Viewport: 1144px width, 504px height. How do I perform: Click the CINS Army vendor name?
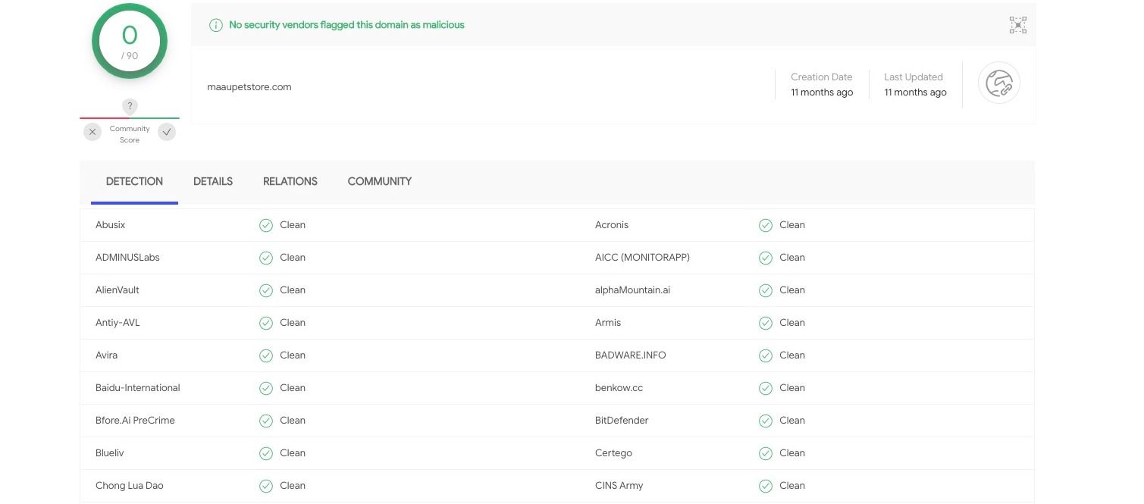pyautogui.click(x=619, y=486)
